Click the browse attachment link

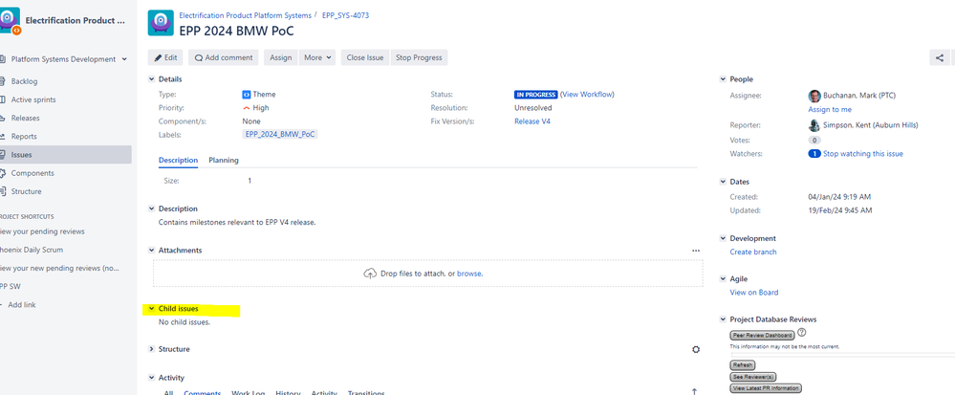pos(469,274)
